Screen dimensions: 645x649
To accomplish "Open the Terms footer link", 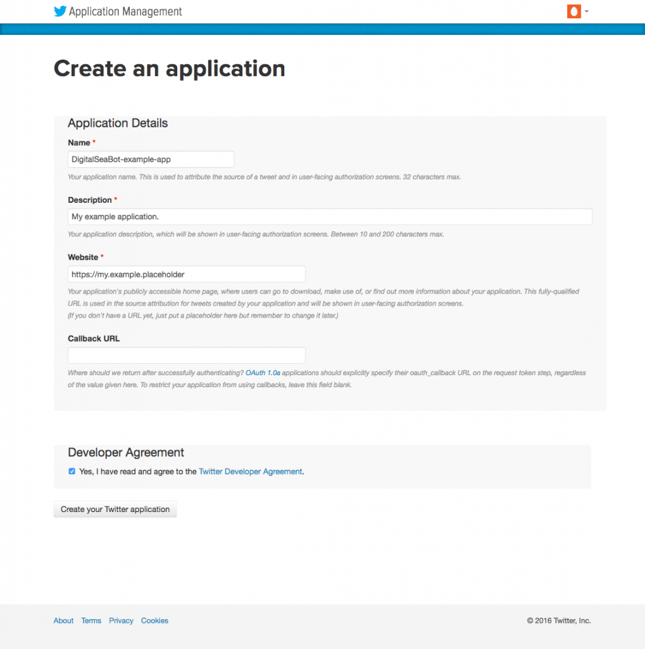I will 91,620.
